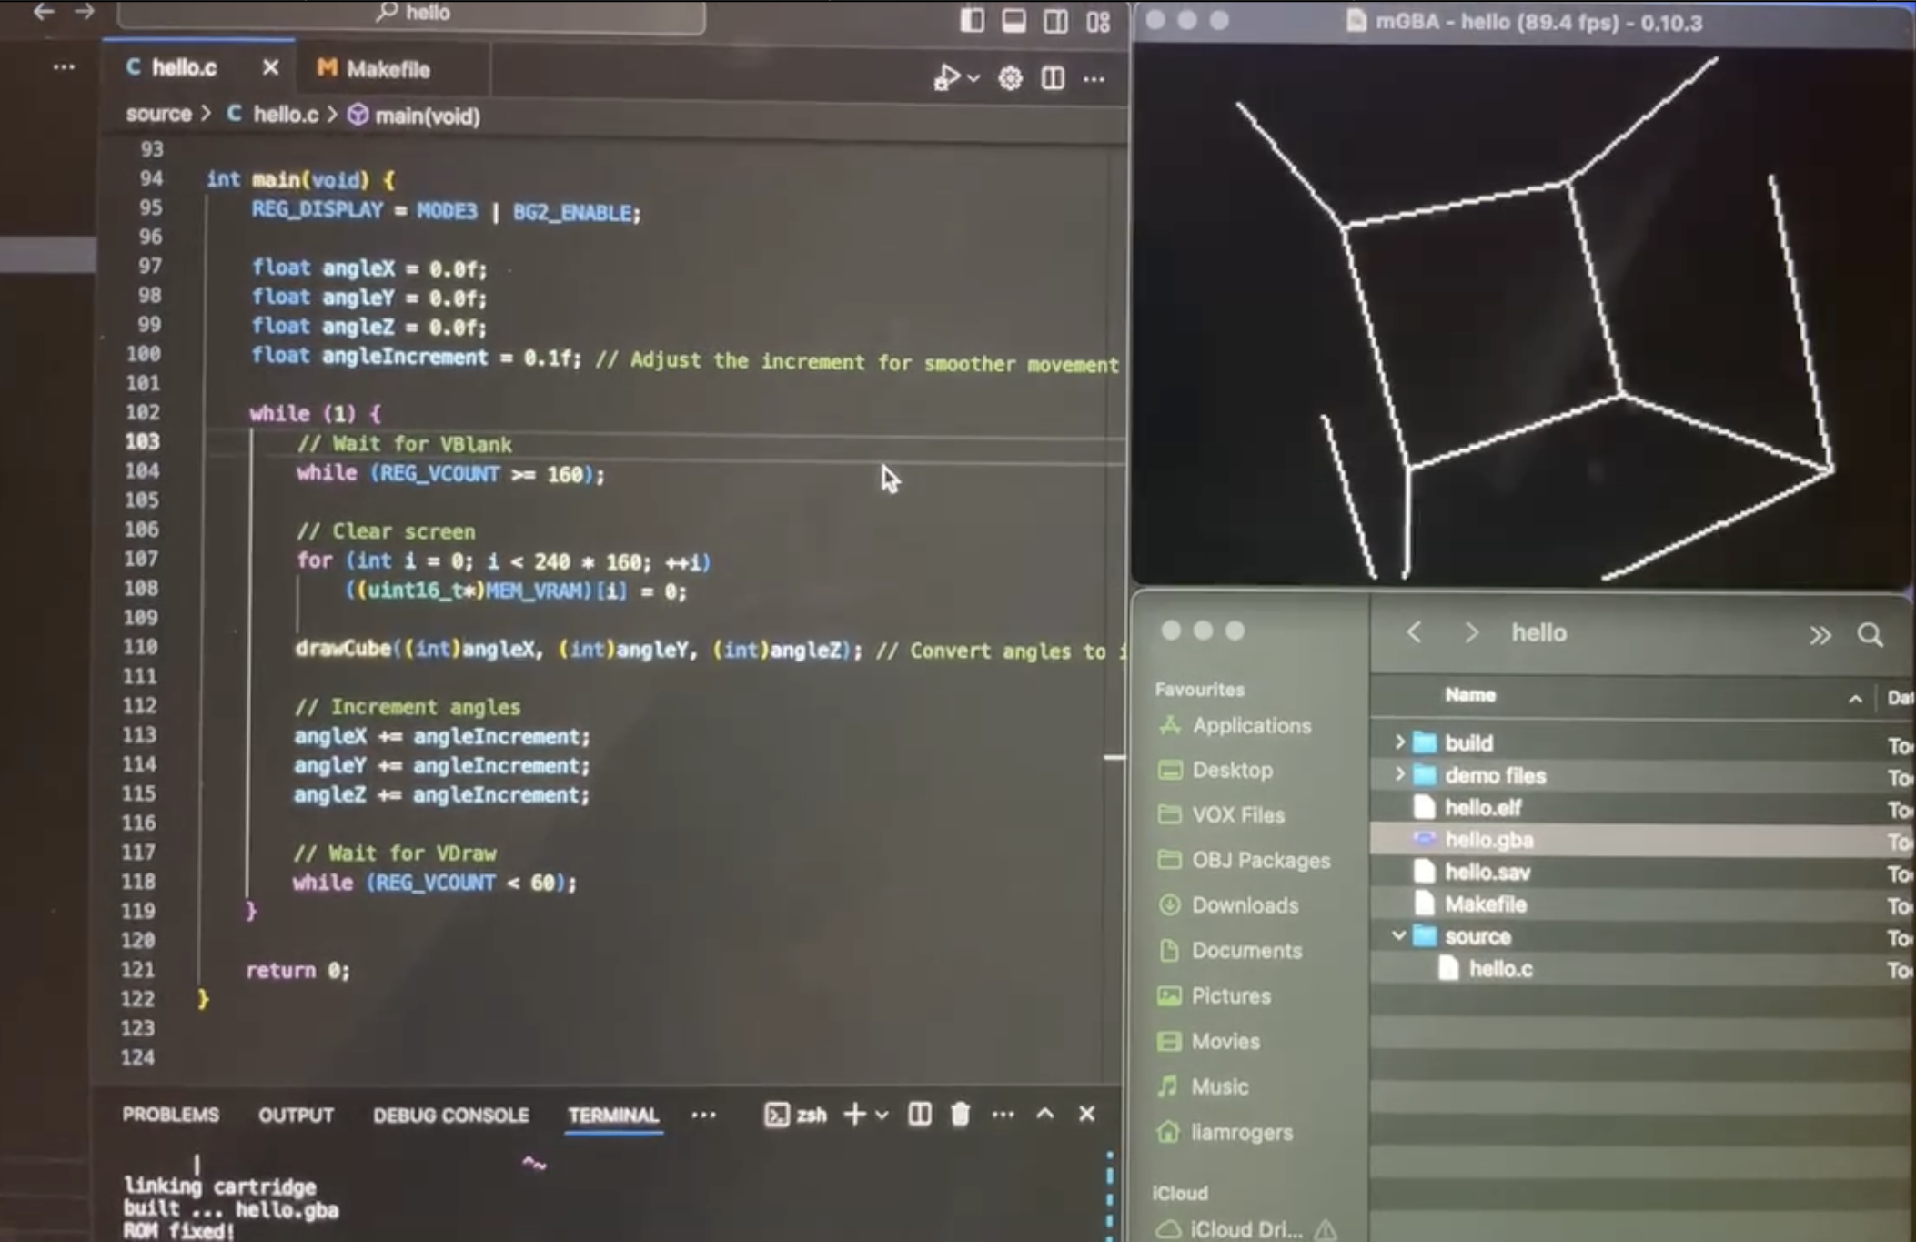The width and height of the screenshot is (1916, 1242).
Task: Open the sidebar views ellipsis menu
Action: tap(64, 67)
